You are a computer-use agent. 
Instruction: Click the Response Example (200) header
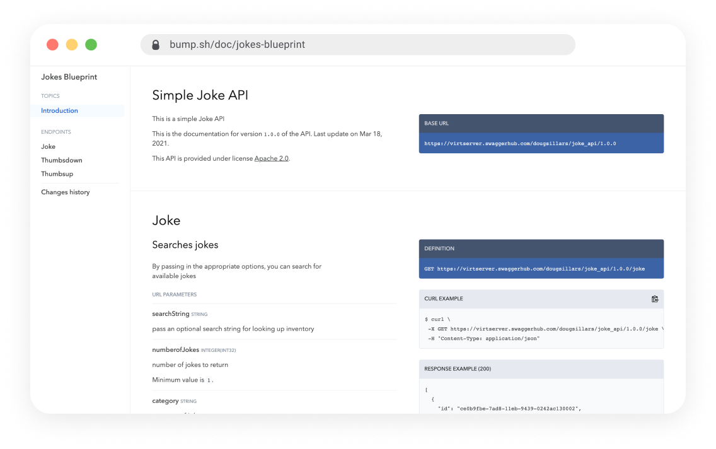(x=458, y=369)
